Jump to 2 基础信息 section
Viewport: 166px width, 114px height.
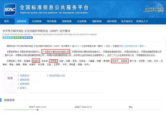[x=23, y=80]
